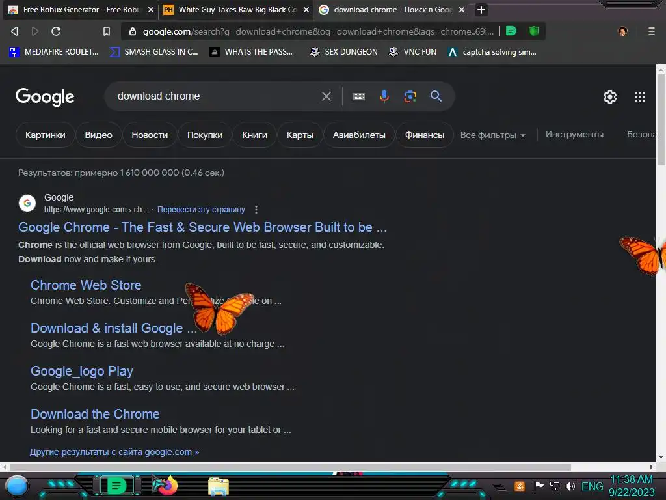Open the MEDIAFIRE ROULET... bookmark
Screen dimensions: 666x500
pos(54,52)
